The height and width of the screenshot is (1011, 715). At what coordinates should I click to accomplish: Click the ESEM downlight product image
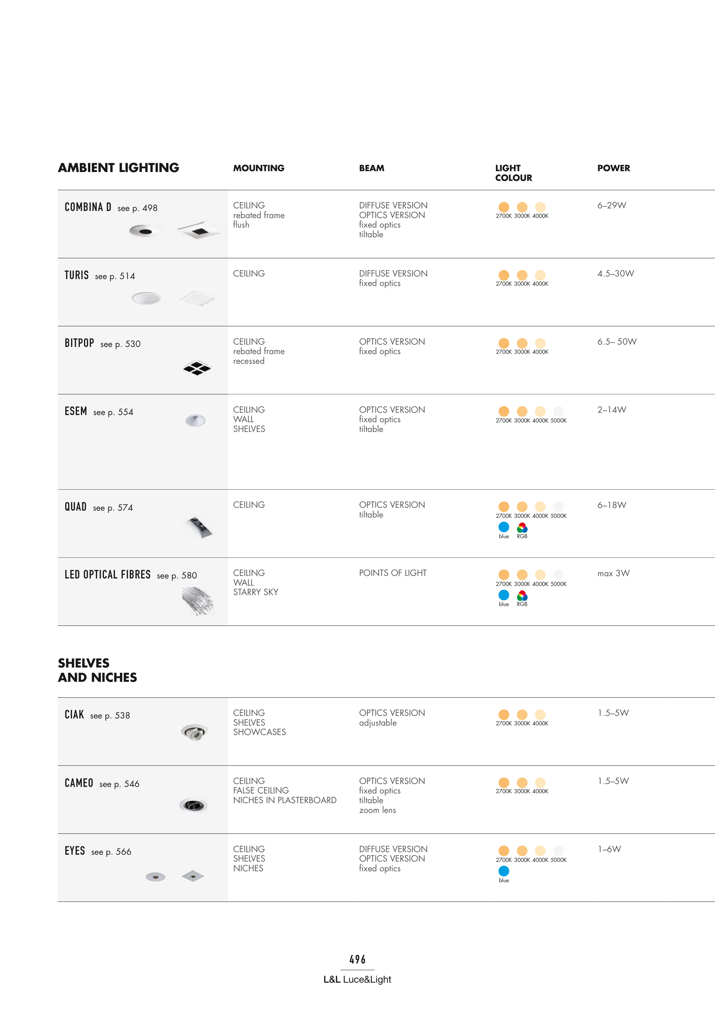[x=195, y=420]
